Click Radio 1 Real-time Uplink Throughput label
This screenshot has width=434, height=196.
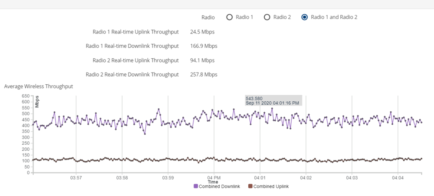pos(135,32)
